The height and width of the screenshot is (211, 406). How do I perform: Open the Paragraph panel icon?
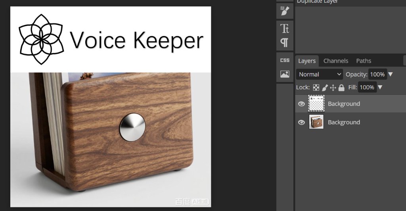(x=284, y=43)
